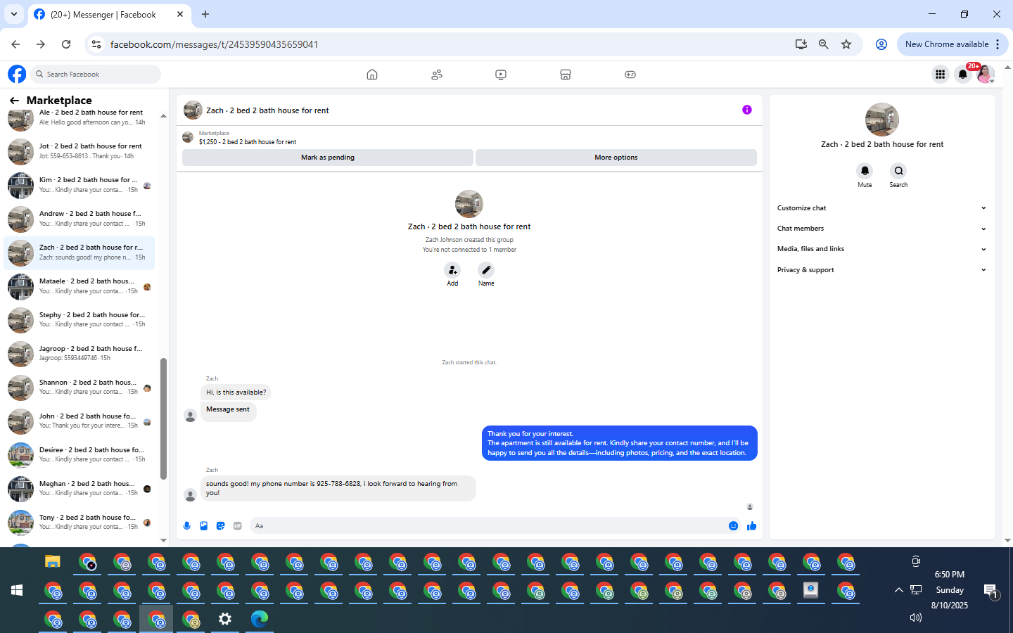Open conversation information purple icon

(x=747, y=110)
